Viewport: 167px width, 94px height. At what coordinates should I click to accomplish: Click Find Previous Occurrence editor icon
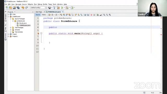click(x=64, y=15)
